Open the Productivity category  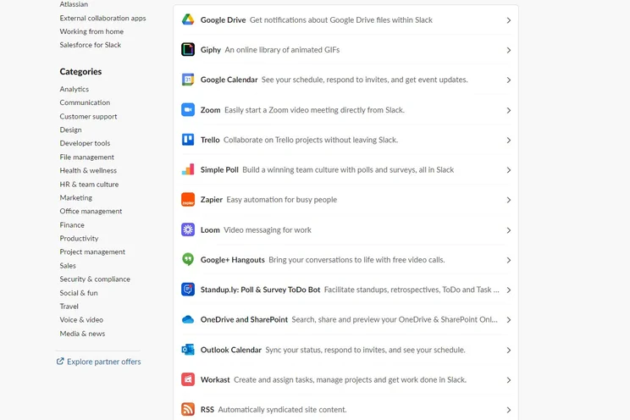pyautogui.click(x=79, y=238)
